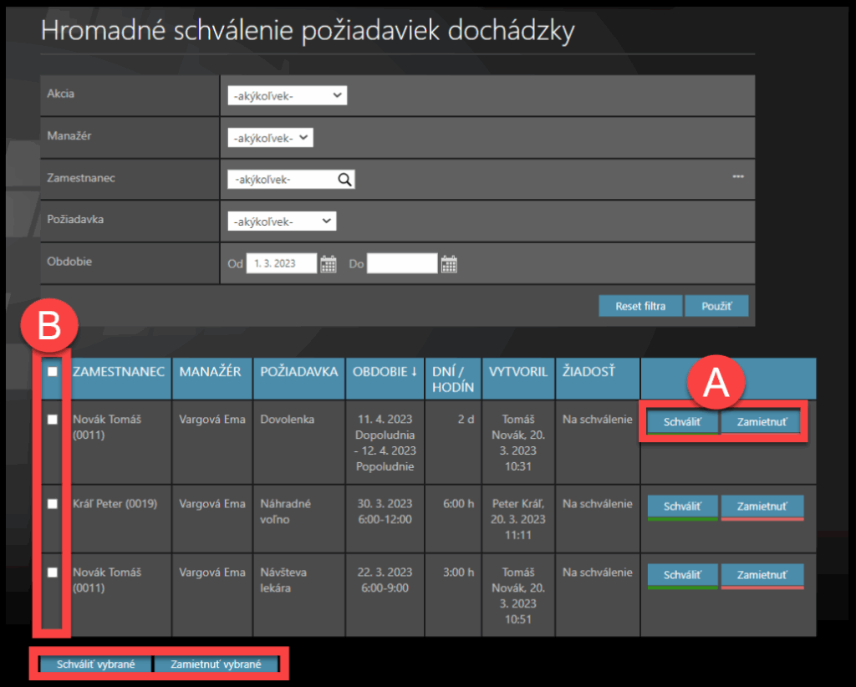Apply filter with Použiť button
Viewport: 856px width, 687px height.
click(x=716, y=306)
